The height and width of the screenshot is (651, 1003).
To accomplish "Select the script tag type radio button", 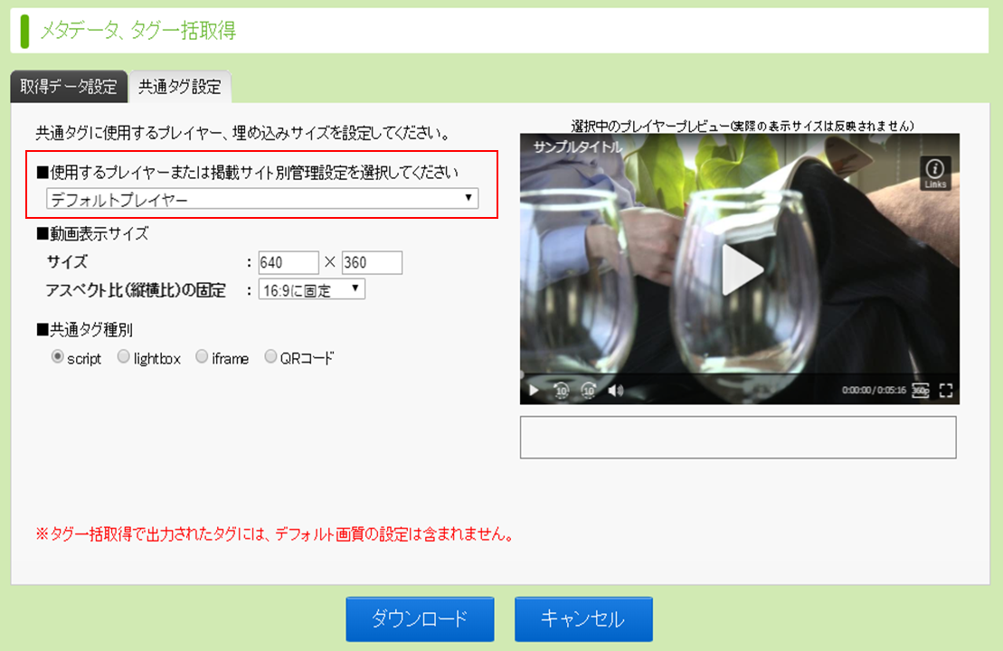I will click(x=58, y=357).
